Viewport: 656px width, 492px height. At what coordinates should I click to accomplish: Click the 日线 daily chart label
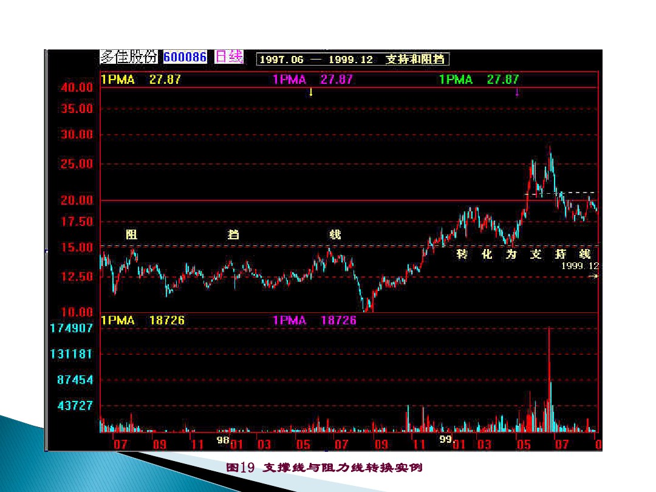(229, 56)
